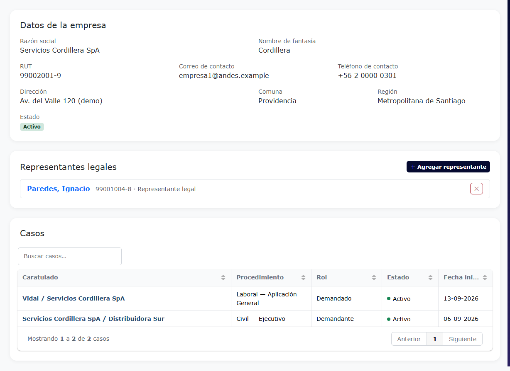This screenshot has width=510, height=371.
Task: Click the Cordillera fantasy name value
Action: [274, 50]
